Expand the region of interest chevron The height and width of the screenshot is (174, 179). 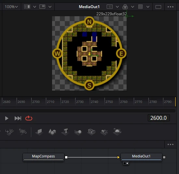(117, 7)
